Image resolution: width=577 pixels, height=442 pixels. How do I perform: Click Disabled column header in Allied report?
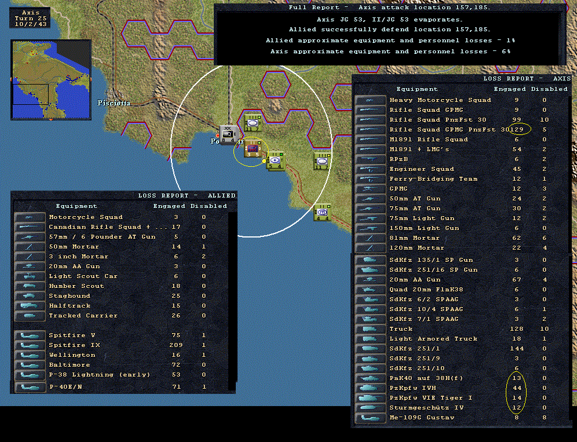point(209,206)
